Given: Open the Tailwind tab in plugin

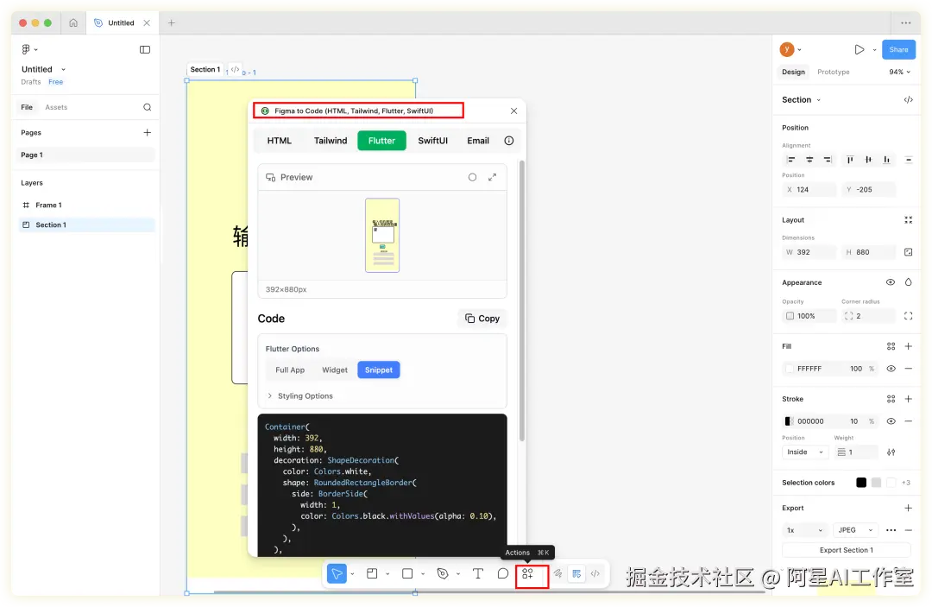Looking at the screenshot, I should (331, 140).
